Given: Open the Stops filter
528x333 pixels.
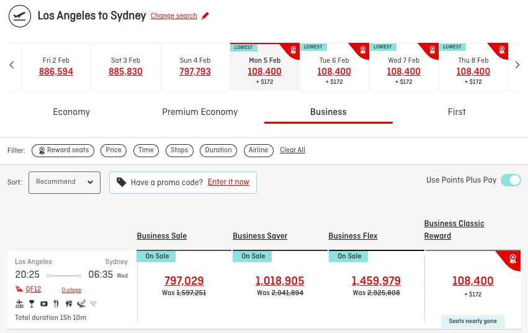Looking at the screenshot, I should point(179,150).
